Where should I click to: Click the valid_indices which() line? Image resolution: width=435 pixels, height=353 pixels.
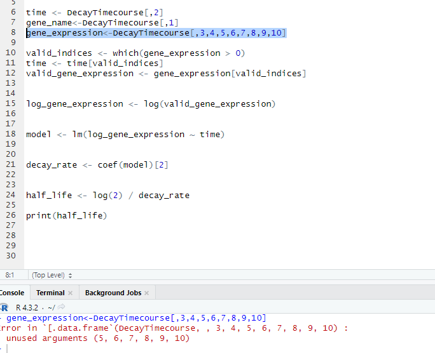pos(135,53)
